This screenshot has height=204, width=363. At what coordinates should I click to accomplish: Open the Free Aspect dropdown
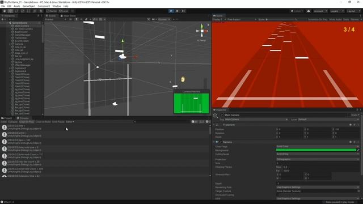(242, 19)
